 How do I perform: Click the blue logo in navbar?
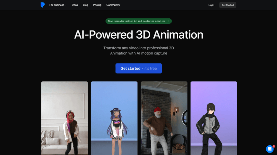42,5
